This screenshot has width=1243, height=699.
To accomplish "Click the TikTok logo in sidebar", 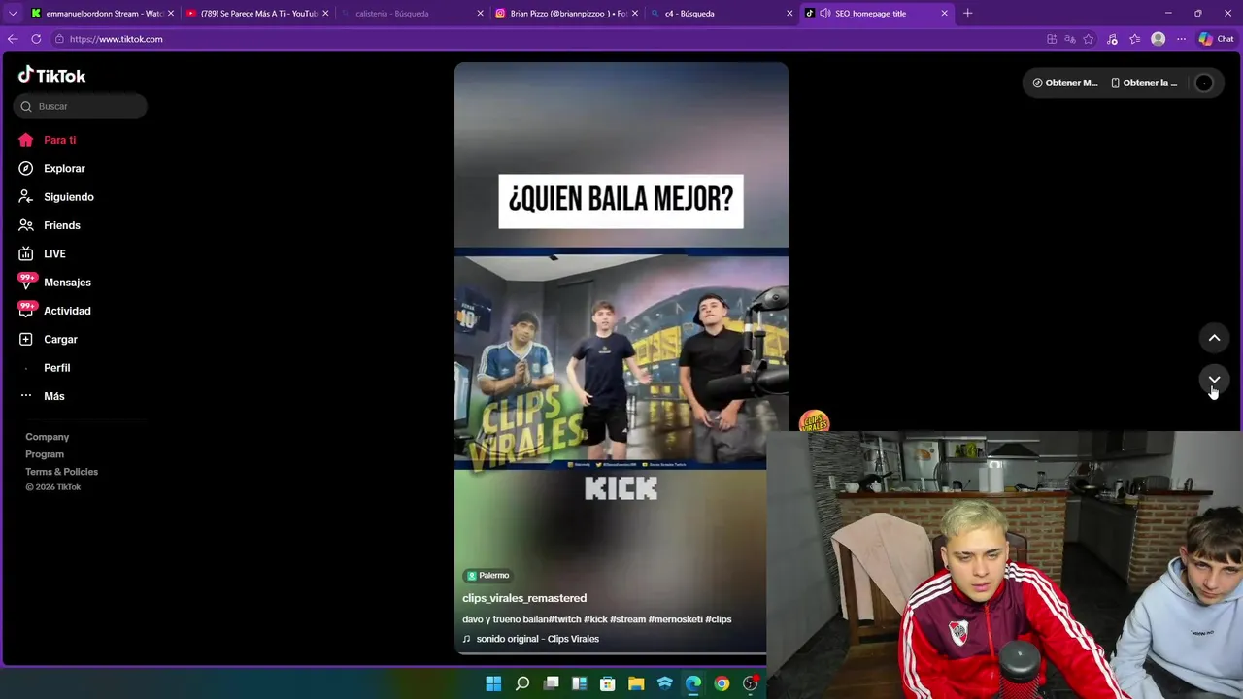I will click(x=51, y=75).
